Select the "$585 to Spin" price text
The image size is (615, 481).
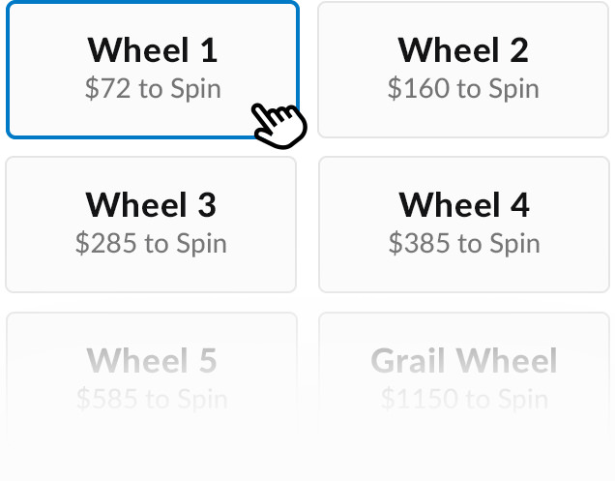point(152,399)
